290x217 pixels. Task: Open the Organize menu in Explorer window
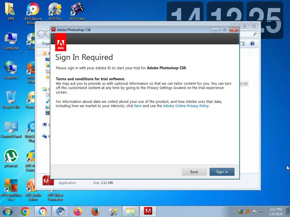46,43
